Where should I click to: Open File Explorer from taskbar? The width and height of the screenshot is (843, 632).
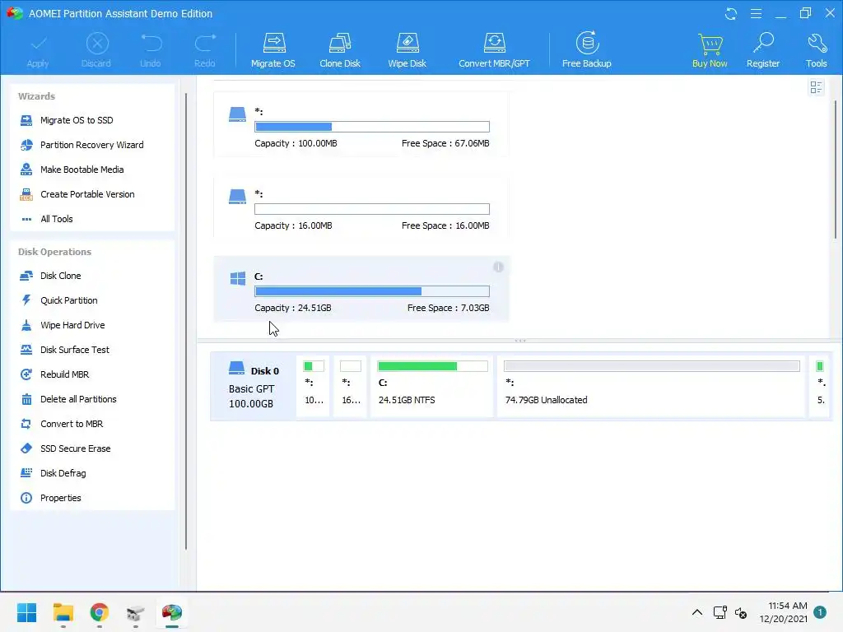coord(63,612)
